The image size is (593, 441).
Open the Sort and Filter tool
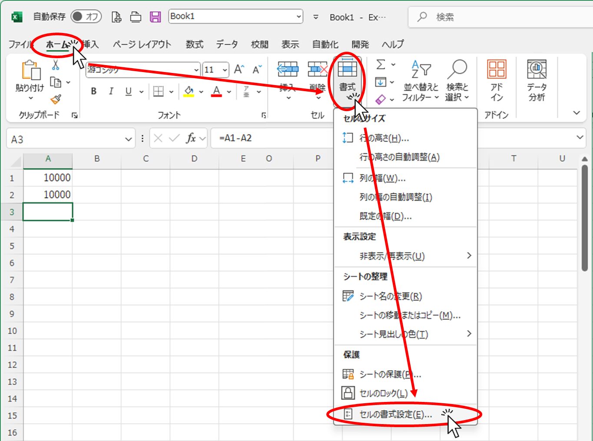click(x=420, y=81)
